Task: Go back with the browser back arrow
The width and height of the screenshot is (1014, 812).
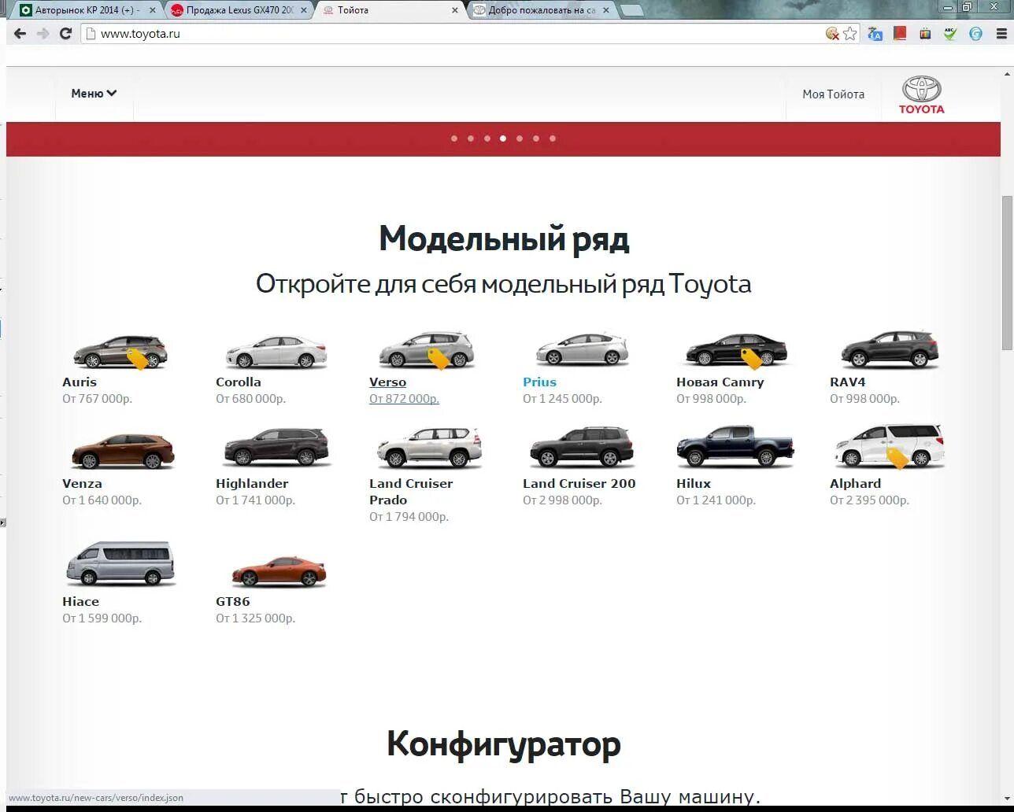Action: [20, 34]
